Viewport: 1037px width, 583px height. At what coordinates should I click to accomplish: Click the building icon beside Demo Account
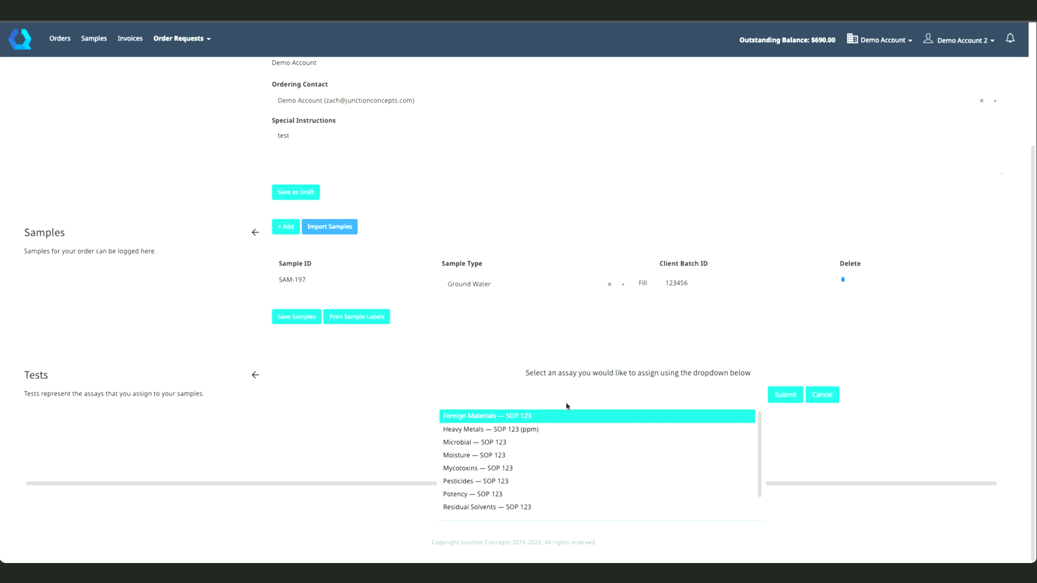[x=852, y=38]
